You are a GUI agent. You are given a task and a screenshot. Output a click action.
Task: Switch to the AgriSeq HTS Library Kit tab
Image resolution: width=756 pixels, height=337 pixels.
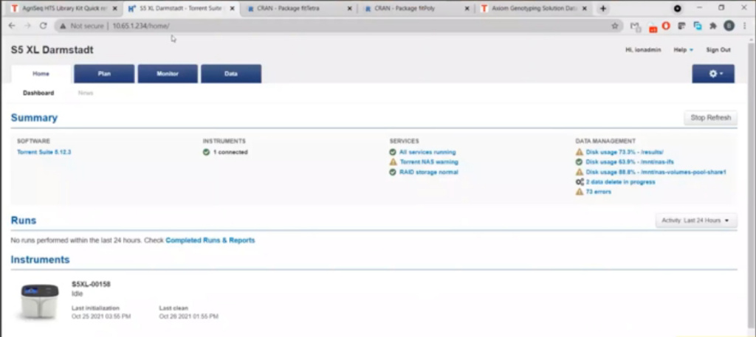63,9
